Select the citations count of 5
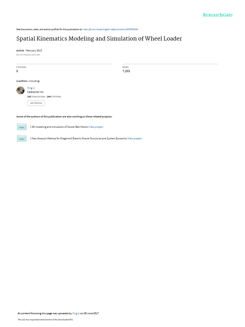The image size is (245, 327). pyautogui.click(x=17, y=71)
